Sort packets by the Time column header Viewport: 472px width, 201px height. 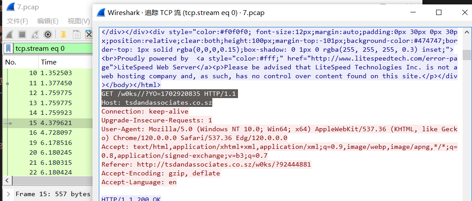click(x=49, y=62)
